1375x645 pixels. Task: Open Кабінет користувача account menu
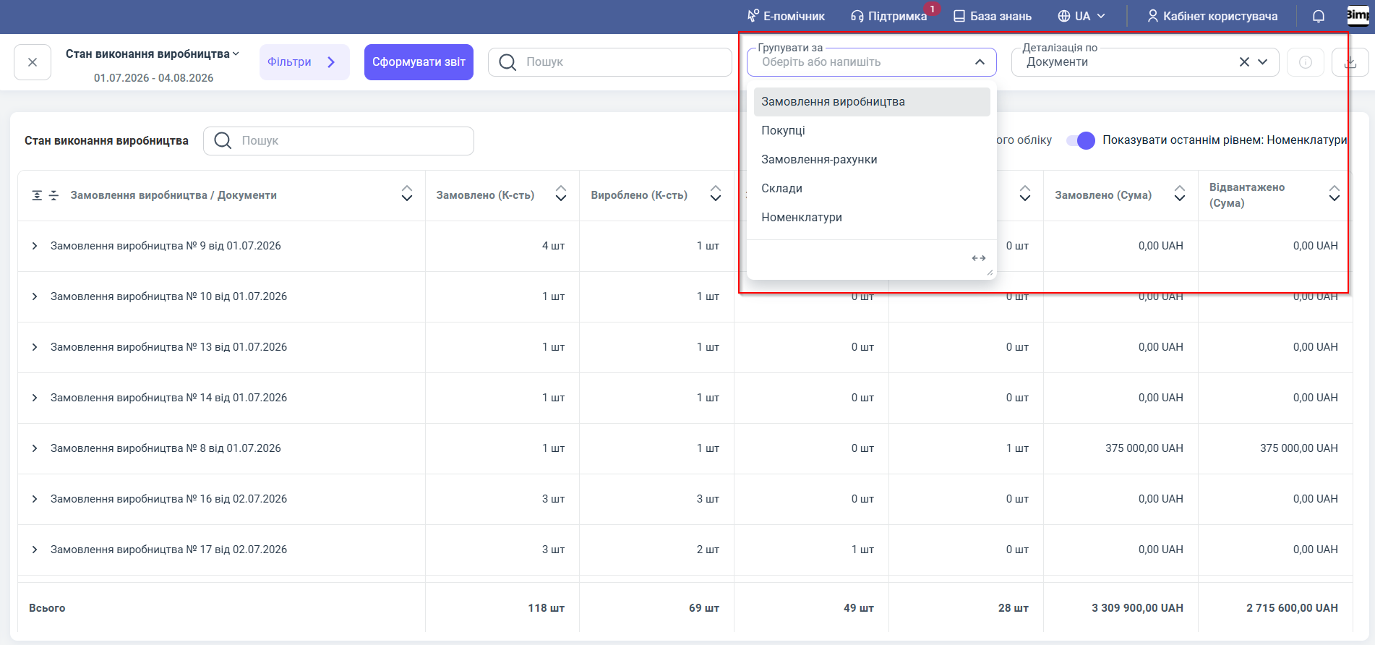pyautogui.click(x=1212, y=16)
